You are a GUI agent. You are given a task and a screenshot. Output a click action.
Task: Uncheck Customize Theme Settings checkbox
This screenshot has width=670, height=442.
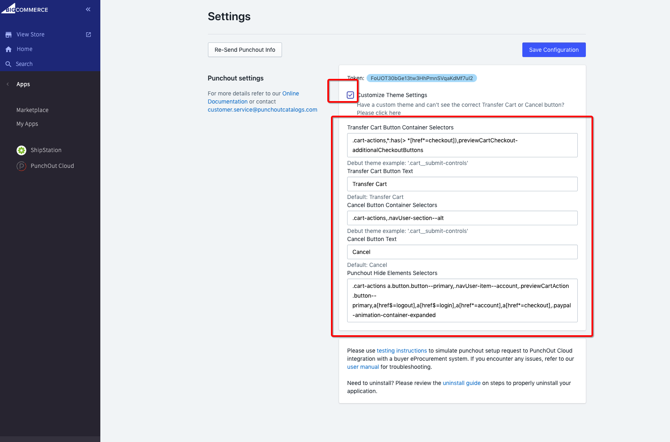[350, 95]
